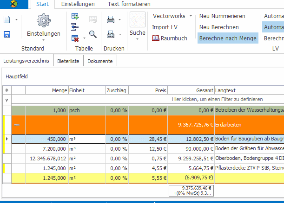
Task: Open Raumbuch via book icon
Action: [156, 38]
